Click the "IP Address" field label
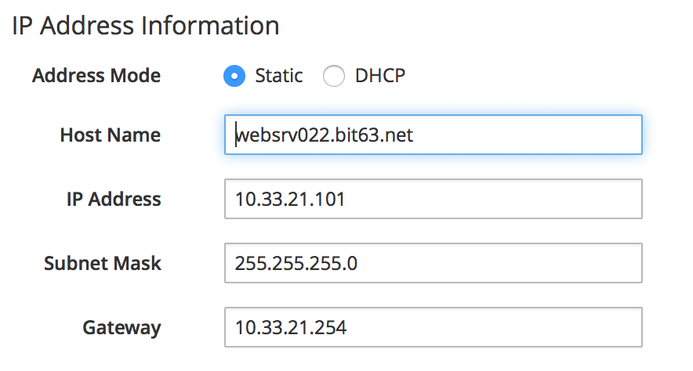 tap(113, 200)
